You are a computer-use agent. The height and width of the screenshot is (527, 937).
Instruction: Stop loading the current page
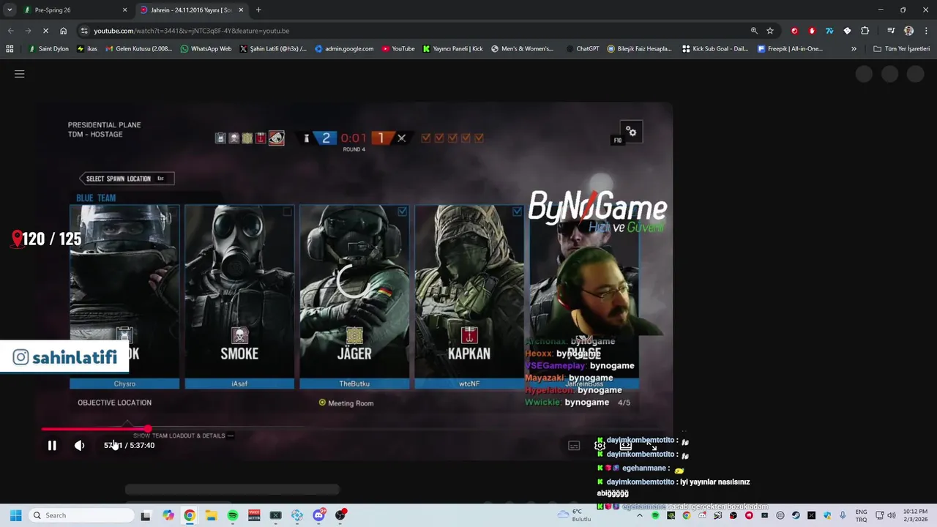point(45,31)
